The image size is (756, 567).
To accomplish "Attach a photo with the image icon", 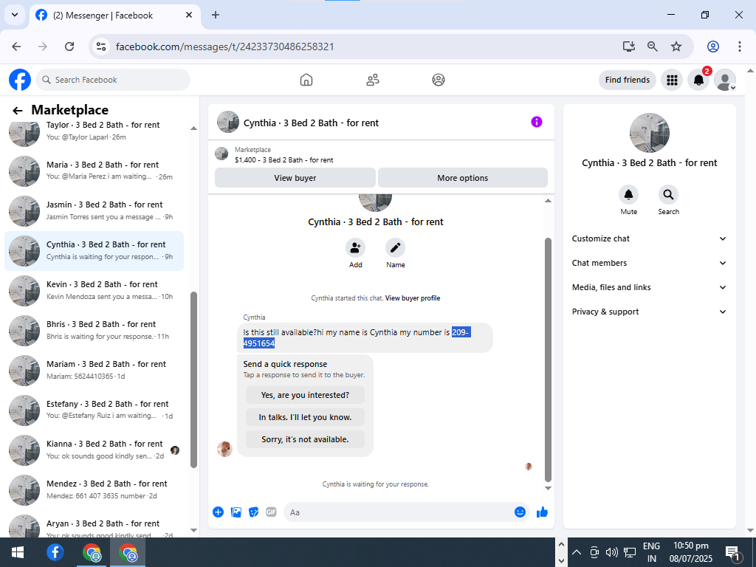I will (236, 512).
